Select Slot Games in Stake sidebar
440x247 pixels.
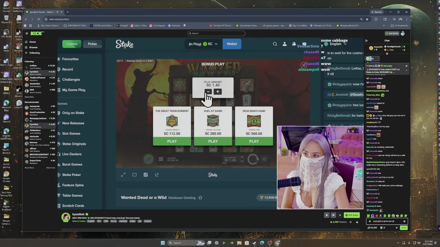coord(71,133)
